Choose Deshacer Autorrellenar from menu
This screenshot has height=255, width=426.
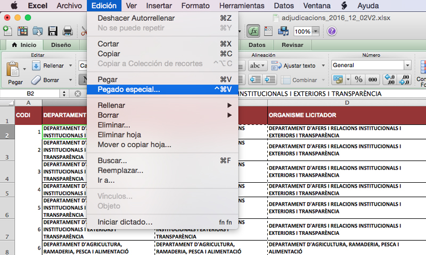click(162, 18)
